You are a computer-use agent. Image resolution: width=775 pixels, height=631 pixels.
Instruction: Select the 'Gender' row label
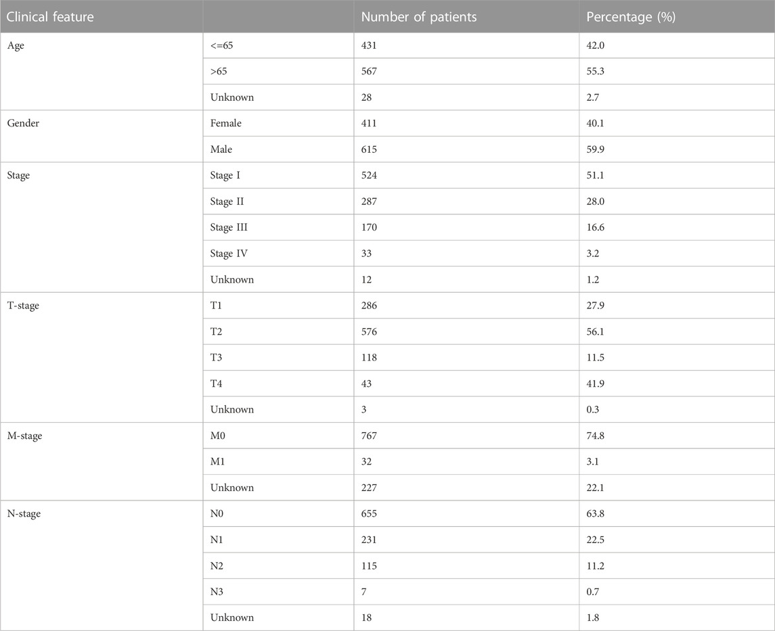pyautogui.click(x=23, y=123)
